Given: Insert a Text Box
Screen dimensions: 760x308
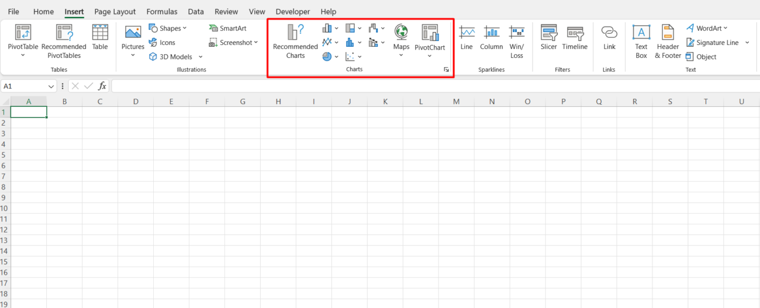Looking at the screenshot, I should [641, 41].
